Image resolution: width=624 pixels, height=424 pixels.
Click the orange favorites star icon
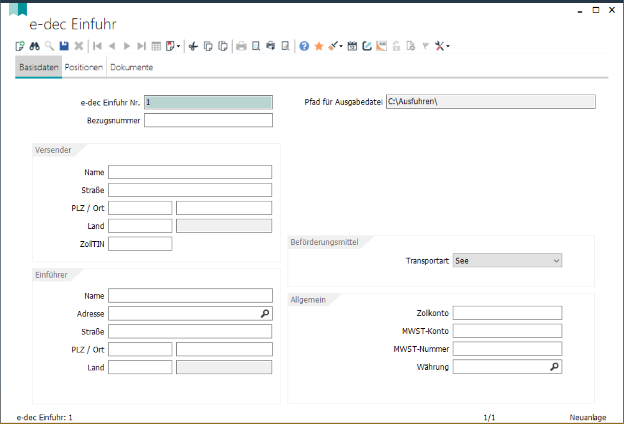coord(319,46)
